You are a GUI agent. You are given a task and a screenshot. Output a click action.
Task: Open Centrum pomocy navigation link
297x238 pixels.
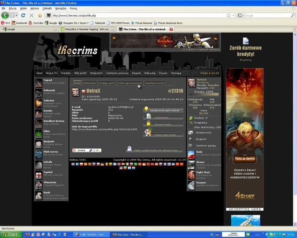117,73
